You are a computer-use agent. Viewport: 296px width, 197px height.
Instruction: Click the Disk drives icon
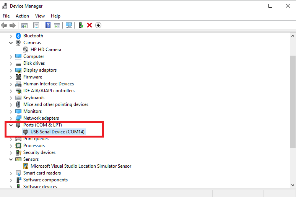[18, 64]
